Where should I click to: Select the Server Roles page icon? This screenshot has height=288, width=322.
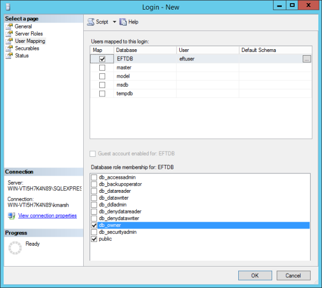pos(9,34)
